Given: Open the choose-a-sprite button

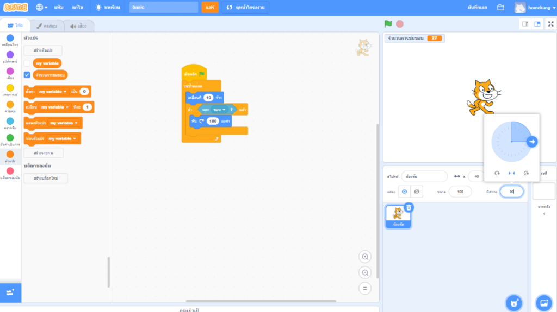Looking at the screenshot, I should point(513,302).
